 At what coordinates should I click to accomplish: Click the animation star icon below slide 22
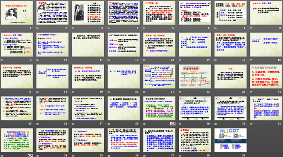pyautogui.click(x=180, y=92)
